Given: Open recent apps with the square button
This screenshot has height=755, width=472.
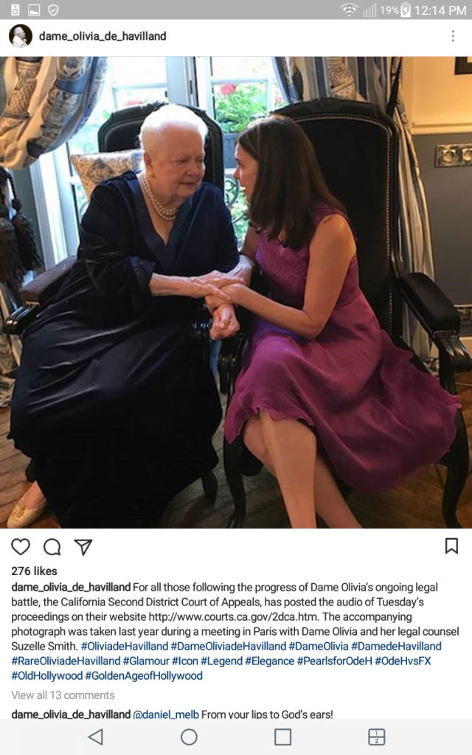Looking at the screenshot, I should click(x=282, y=737).
